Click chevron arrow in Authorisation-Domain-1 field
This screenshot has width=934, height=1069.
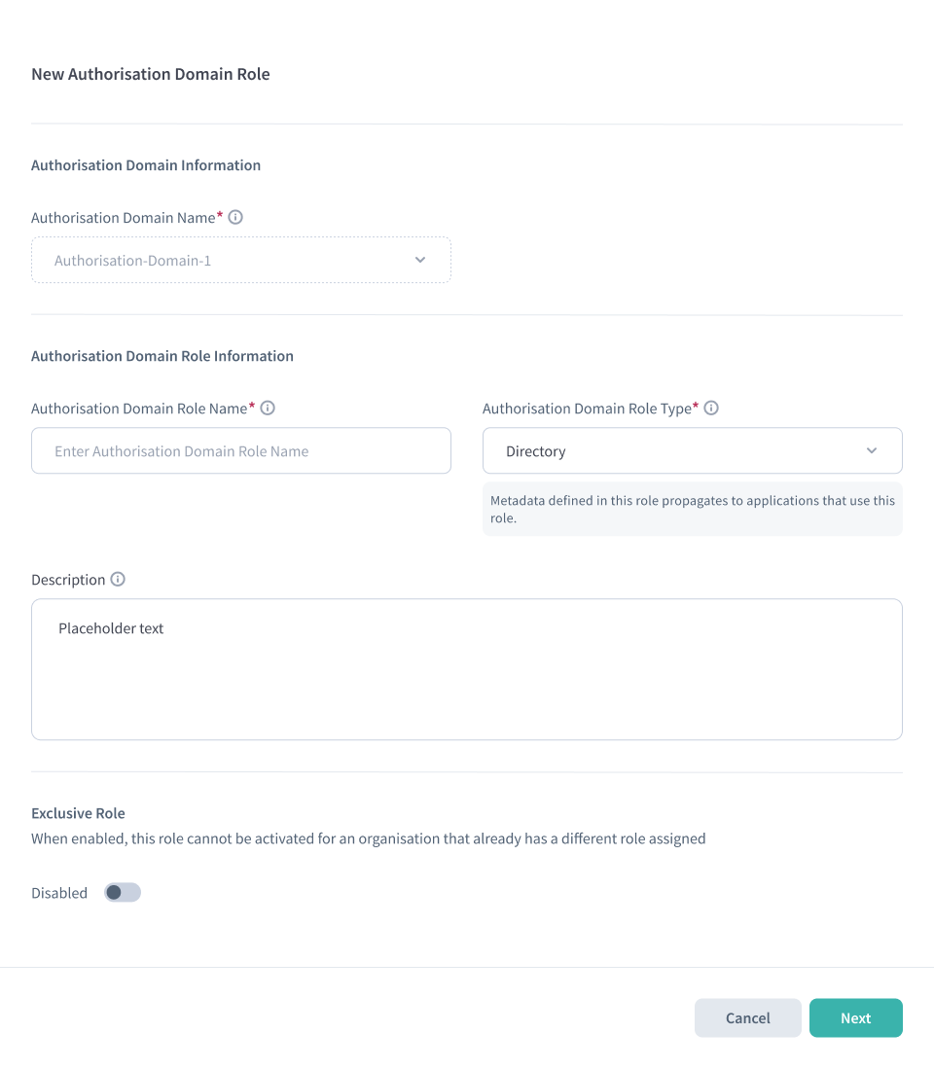[x=420, y=260]
